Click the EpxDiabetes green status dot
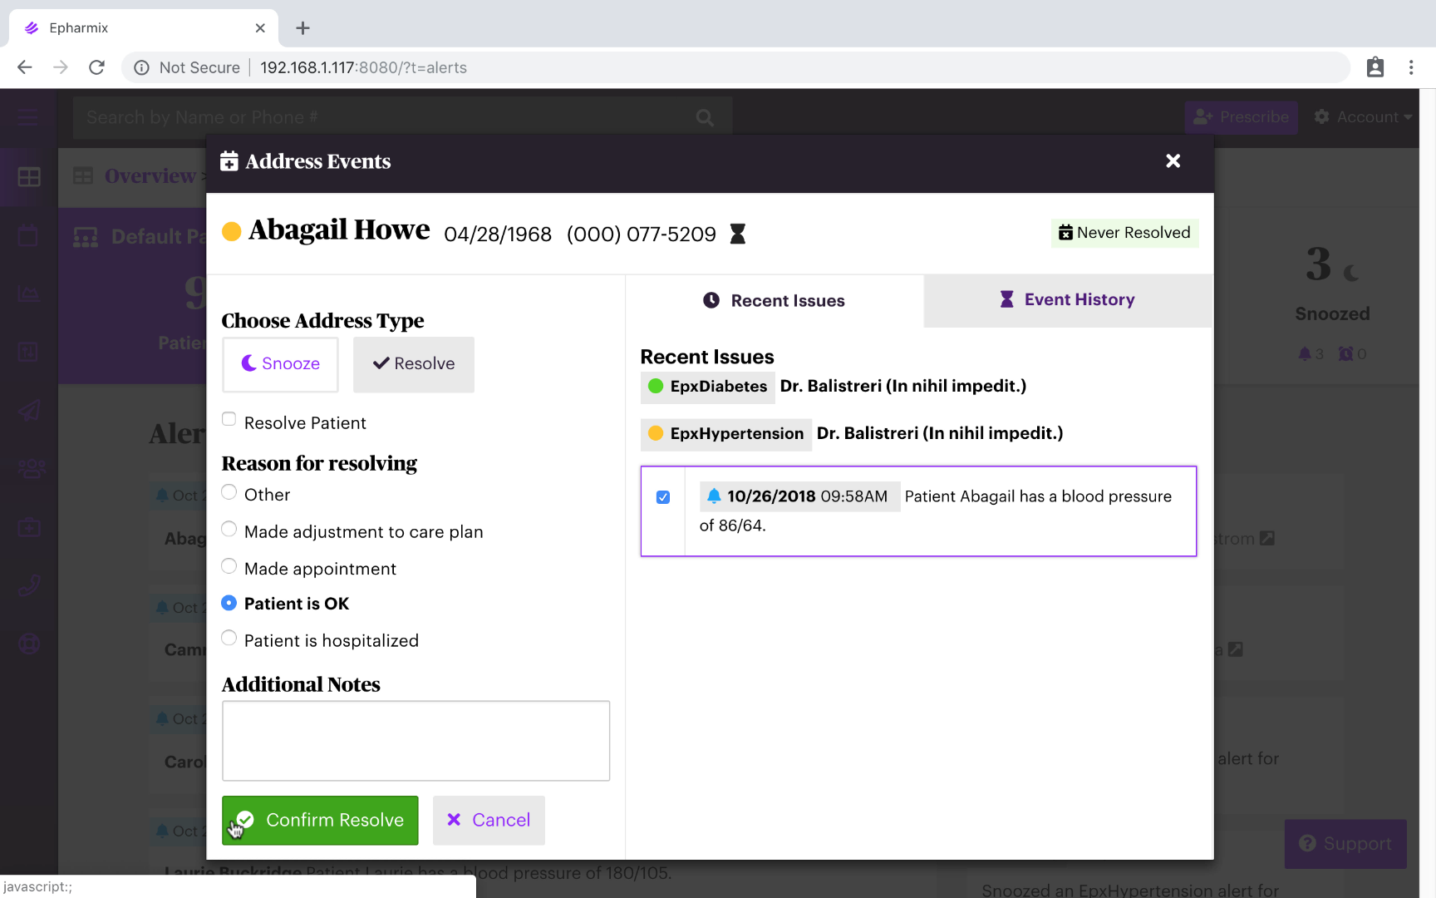1436x898 pixels. [656, 386]
